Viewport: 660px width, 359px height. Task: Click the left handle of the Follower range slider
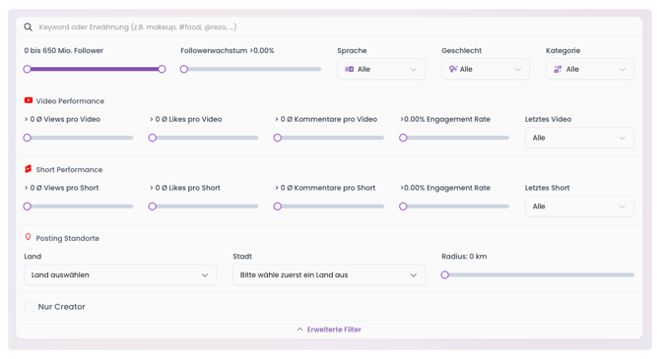28,69
